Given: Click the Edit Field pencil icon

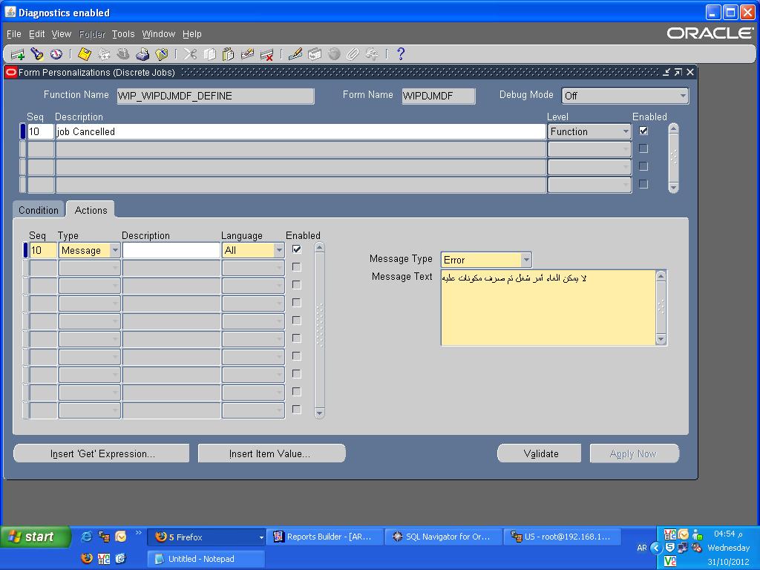Looking at the screenshot, I should (295, 54).
